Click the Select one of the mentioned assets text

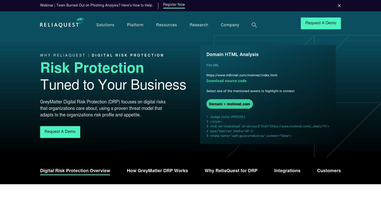coord(250,91)
